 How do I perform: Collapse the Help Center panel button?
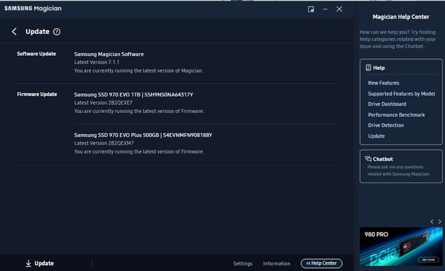pos(321,263)
